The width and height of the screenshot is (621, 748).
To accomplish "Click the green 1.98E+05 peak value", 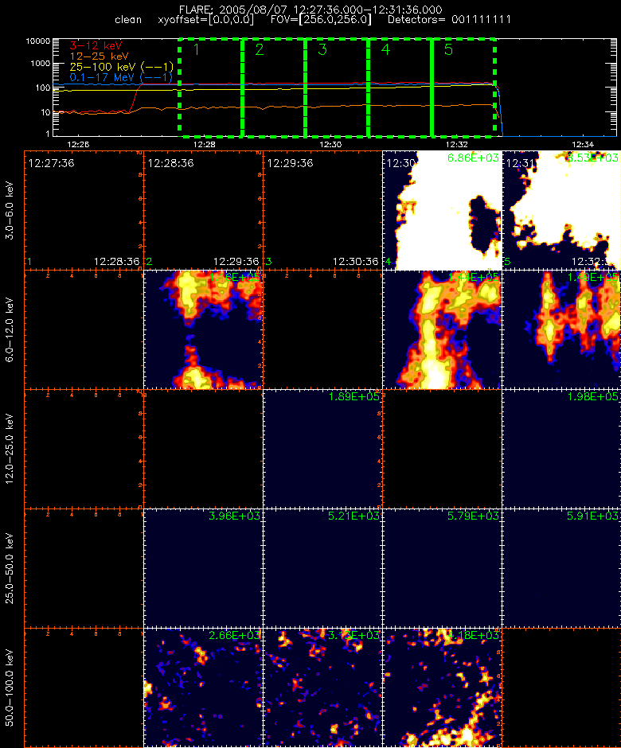I will (x=592, y=396).
